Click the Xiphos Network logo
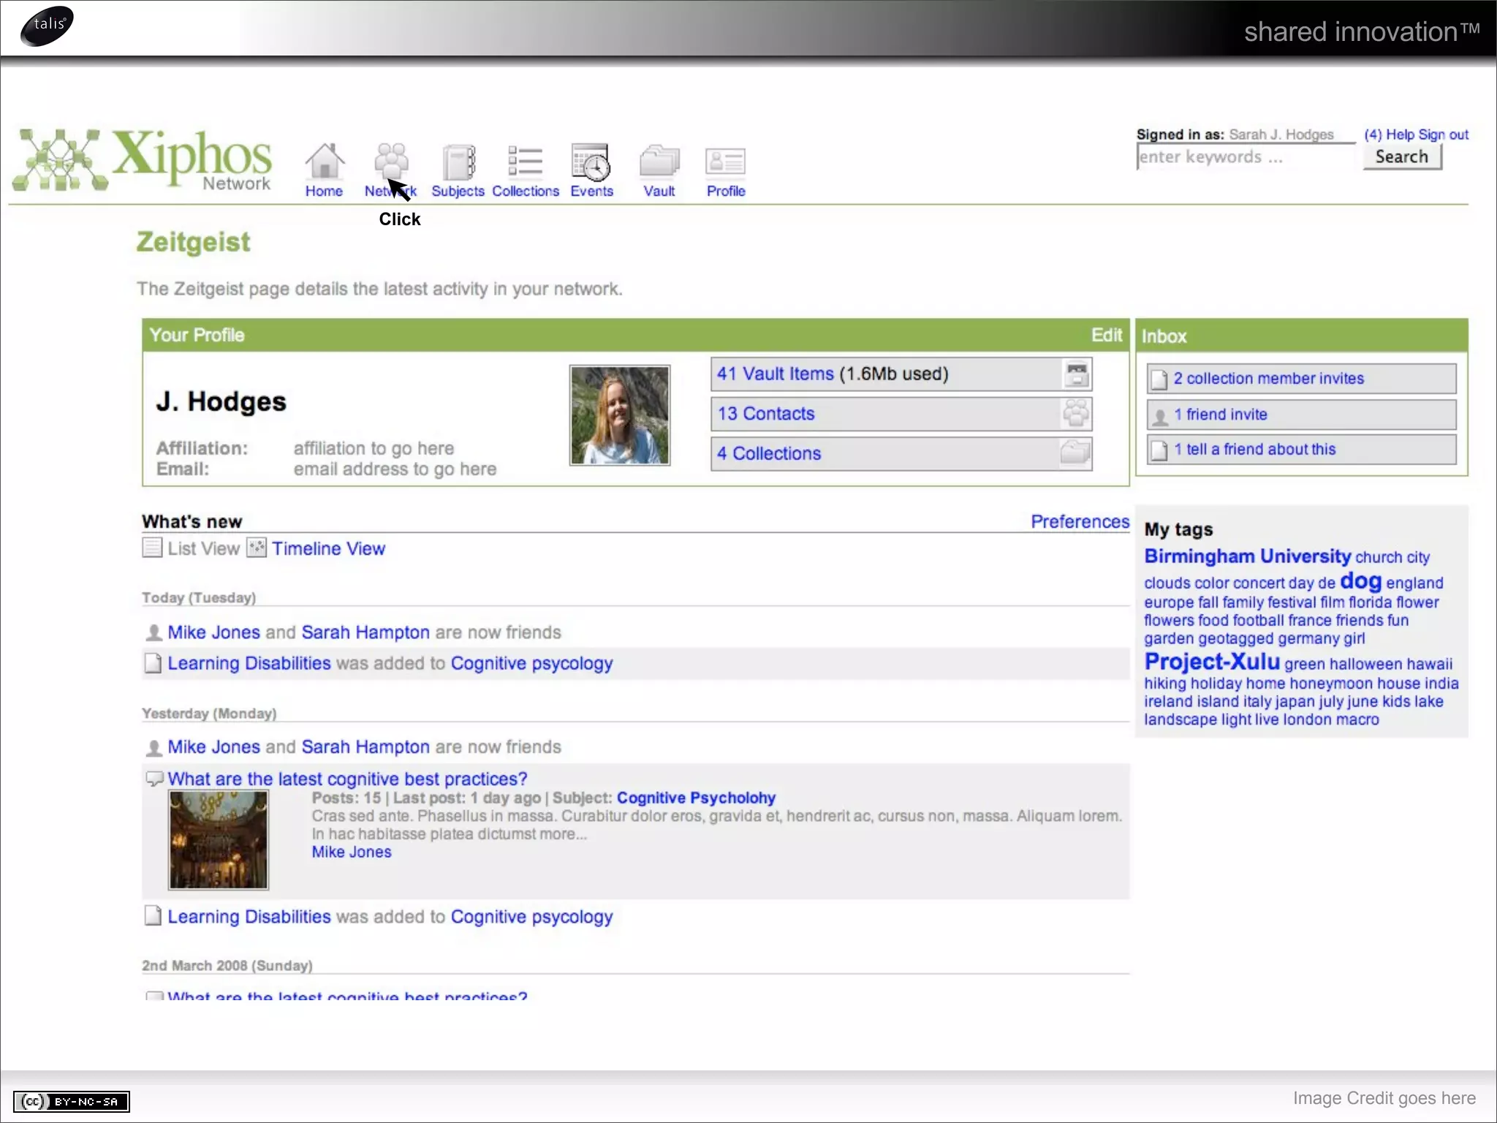1497x1123 pixels. (x=143, y=160)
